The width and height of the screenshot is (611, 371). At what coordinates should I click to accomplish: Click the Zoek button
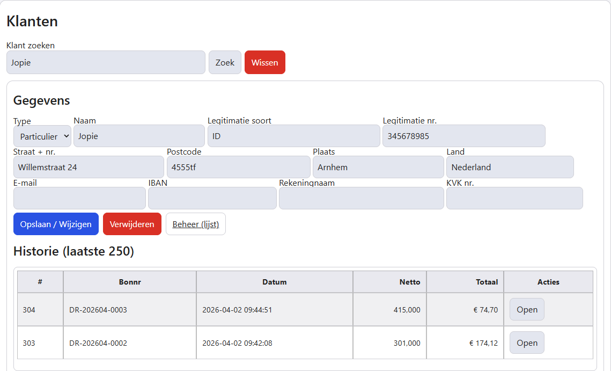click(x=225, y=62)
